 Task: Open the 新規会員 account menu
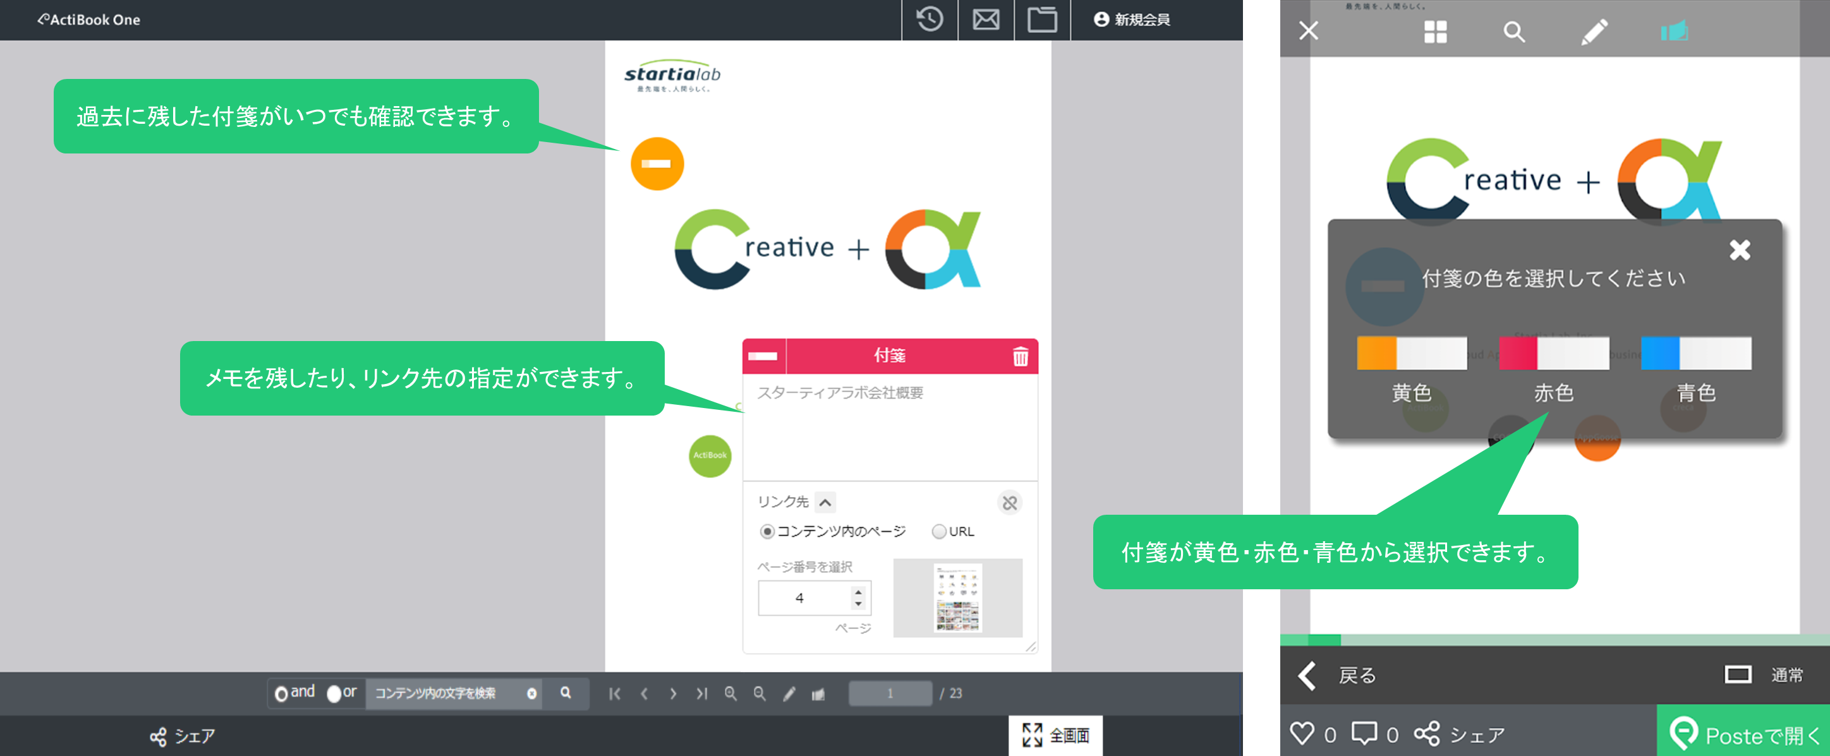[1132, 19]
